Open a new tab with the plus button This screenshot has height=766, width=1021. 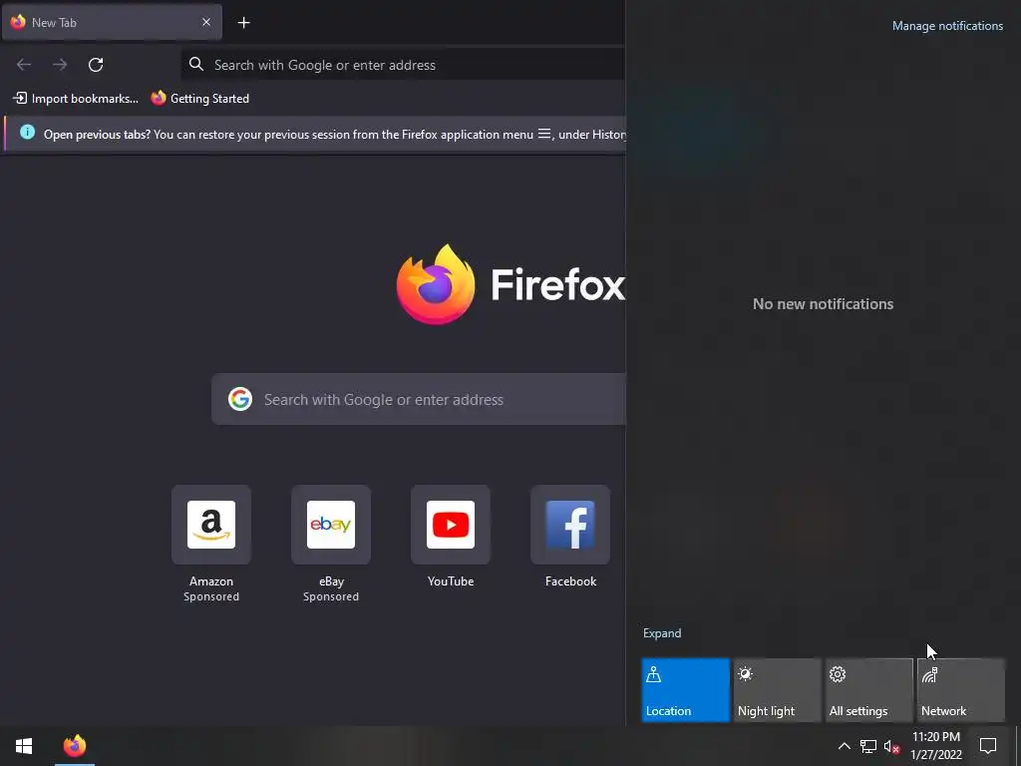(x=243, y=23)
